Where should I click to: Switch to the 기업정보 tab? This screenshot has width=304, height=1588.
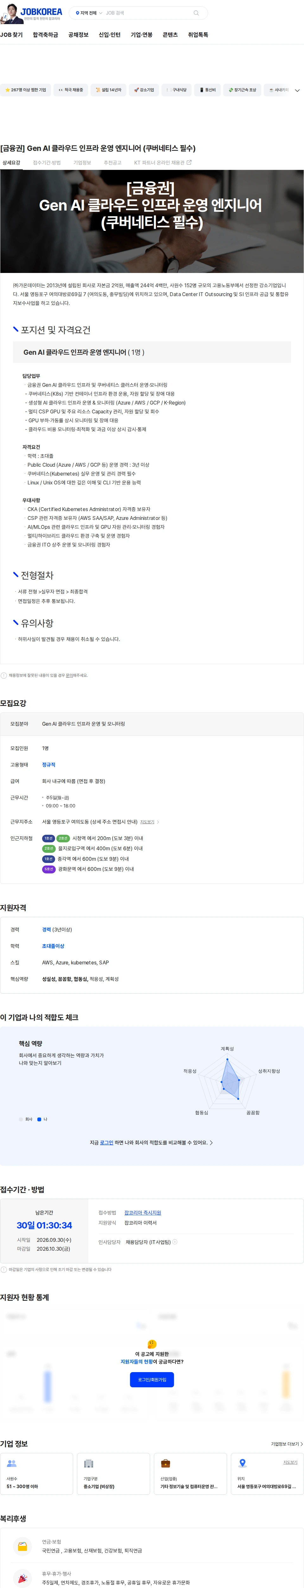pos(82,163)
